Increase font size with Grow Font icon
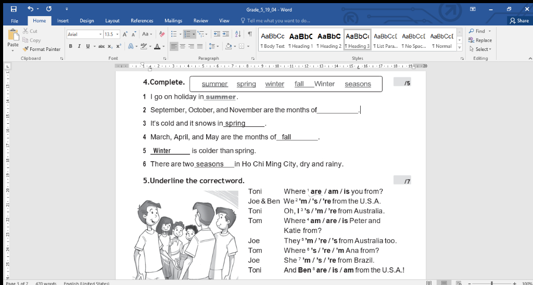This screenshot has width=533, height=285. 125,34
